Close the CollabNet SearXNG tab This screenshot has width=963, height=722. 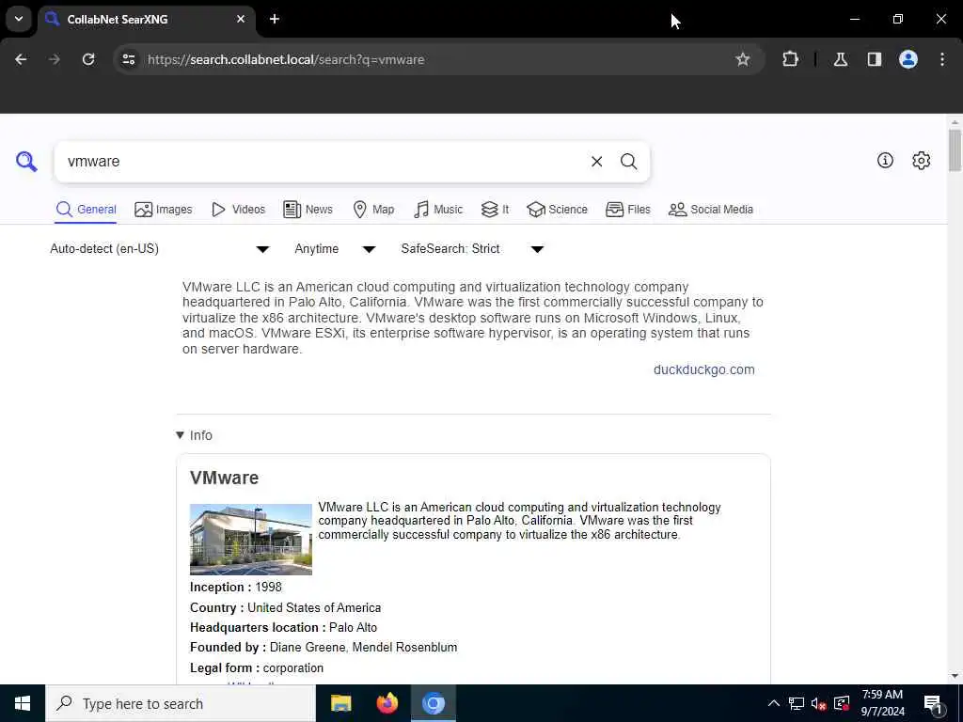(x=241, y=19)
